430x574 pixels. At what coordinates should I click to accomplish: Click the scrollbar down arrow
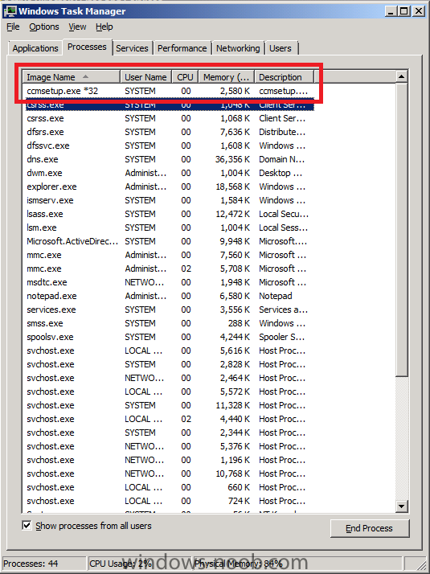tap(401, 506)
